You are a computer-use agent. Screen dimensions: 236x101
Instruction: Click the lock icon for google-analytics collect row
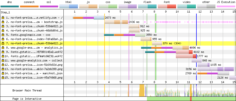coord(3,60)
